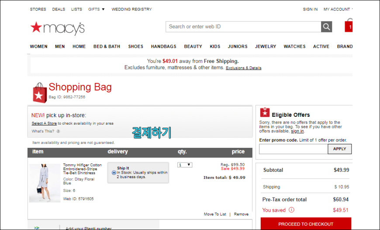Viewport: 380px width, 230px height.
Task: Click Shipping $ 10.95 amount
Action: 342,187
